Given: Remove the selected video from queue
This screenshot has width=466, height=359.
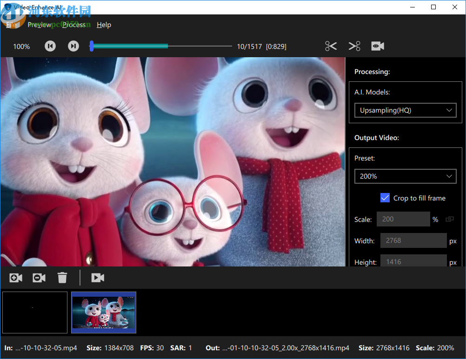Looking at the screenshot, I should pos(39,278).
